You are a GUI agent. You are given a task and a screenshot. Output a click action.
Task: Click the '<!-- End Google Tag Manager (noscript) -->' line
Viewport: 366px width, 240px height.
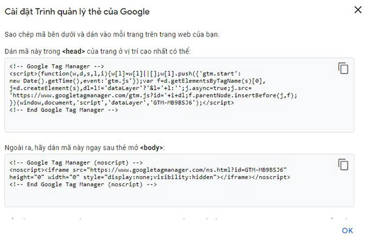83,185
